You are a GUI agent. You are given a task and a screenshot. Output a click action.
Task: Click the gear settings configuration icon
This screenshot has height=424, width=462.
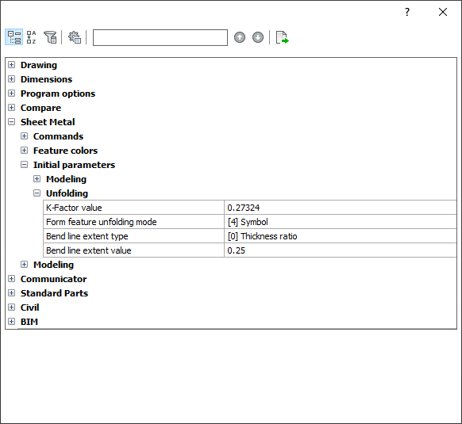coord(75,37)
